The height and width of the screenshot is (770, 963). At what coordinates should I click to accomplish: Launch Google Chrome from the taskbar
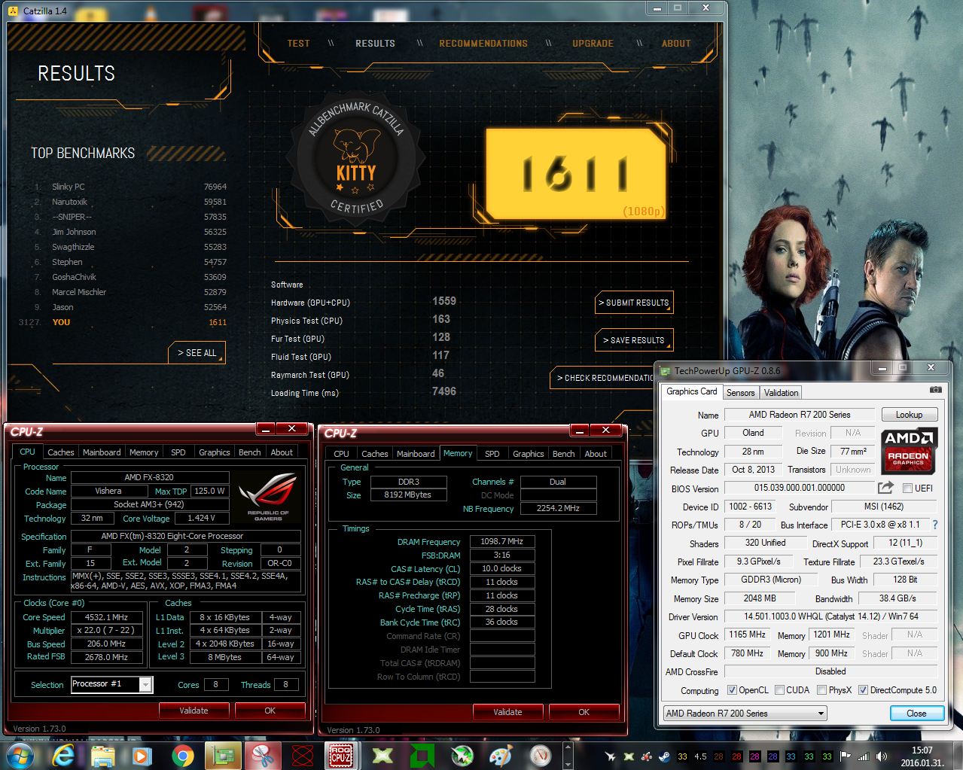coord(182,755)
